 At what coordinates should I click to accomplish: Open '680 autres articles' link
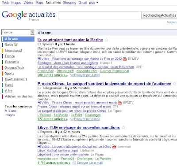[53, 75]
